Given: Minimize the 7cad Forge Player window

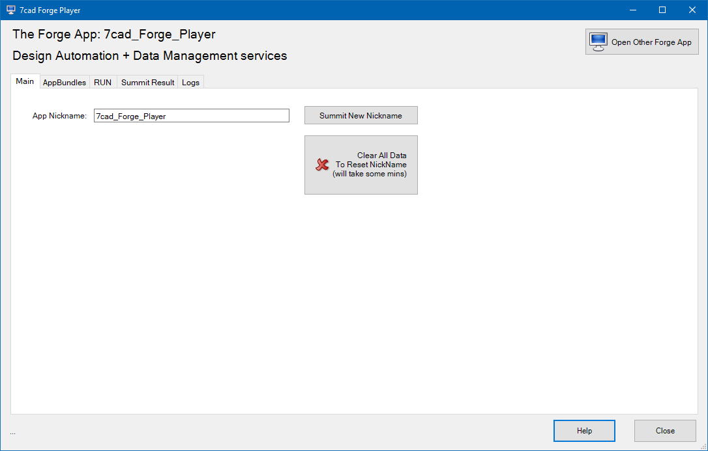Looking at the screenshot, I should [x=632, y=10].
